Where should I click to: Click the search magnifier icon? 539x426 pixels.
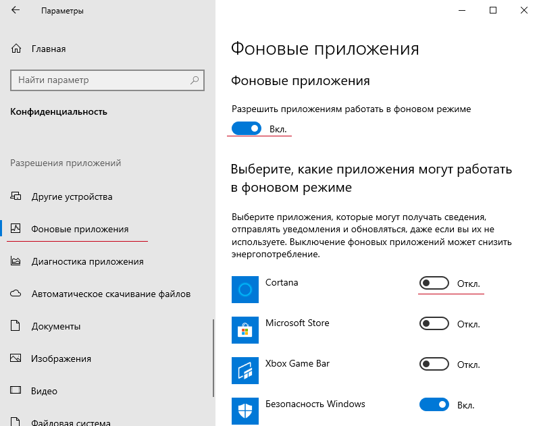195,80
